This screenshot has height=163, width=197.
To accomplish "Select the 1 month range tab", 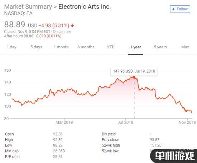I will pyautogui.click(x=61, y=47).
